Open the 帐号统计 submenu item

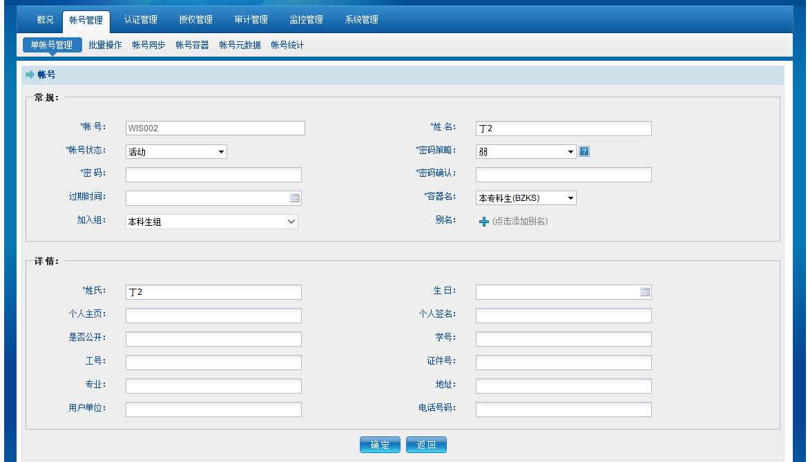pos(287,46)
